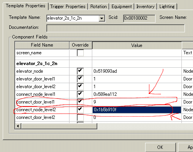Click bold elevator_2s_1c_2n group row

click(42, 63)
